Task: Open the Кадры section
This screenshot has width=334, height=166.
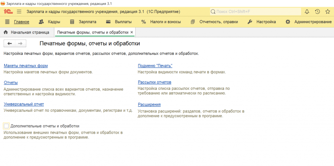Action: click(x=53, y=22)
